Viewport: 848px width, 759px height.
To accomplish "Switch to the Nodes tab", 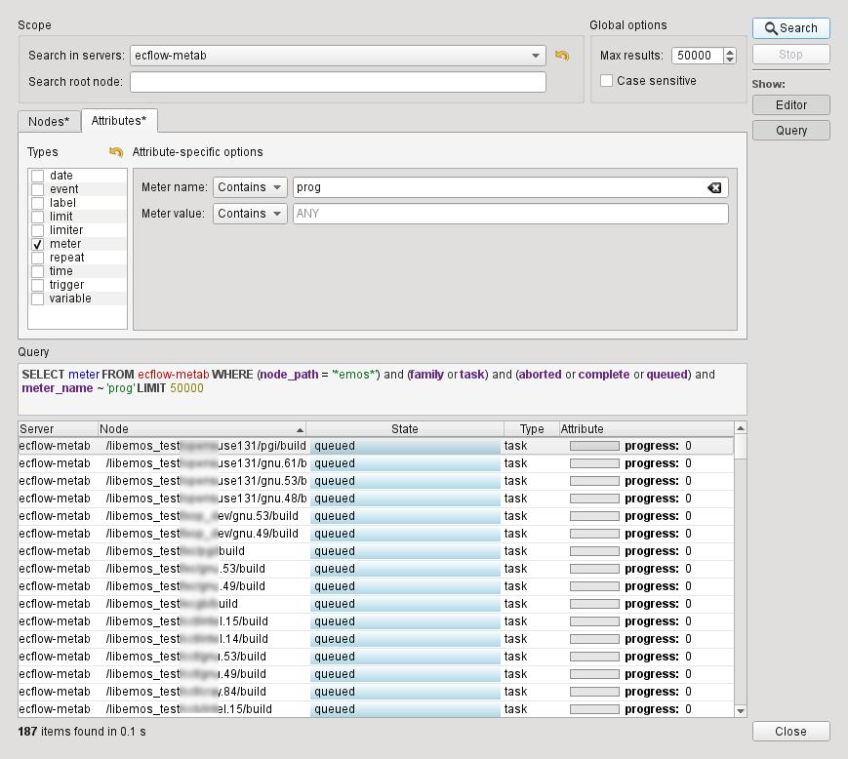I will [x=49, y=121].
